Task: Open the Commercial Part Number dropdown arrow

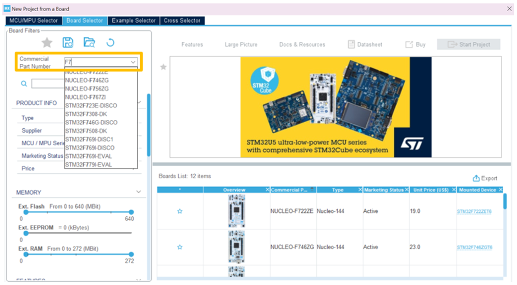Action: [x=133, y=63]
